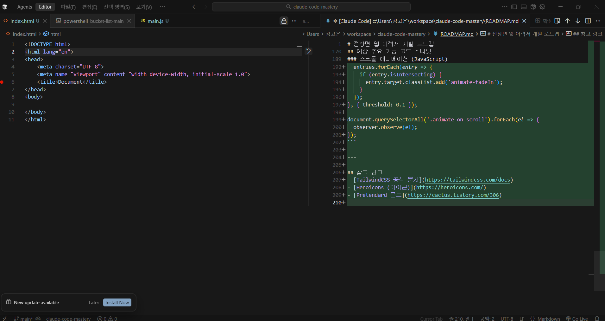Click the revert change arrow icon
The image size is (605, 321).
pos(308,51)
